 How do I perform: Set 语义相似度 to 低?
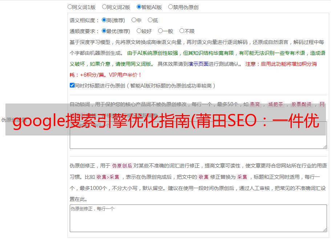tap(150, 20)
